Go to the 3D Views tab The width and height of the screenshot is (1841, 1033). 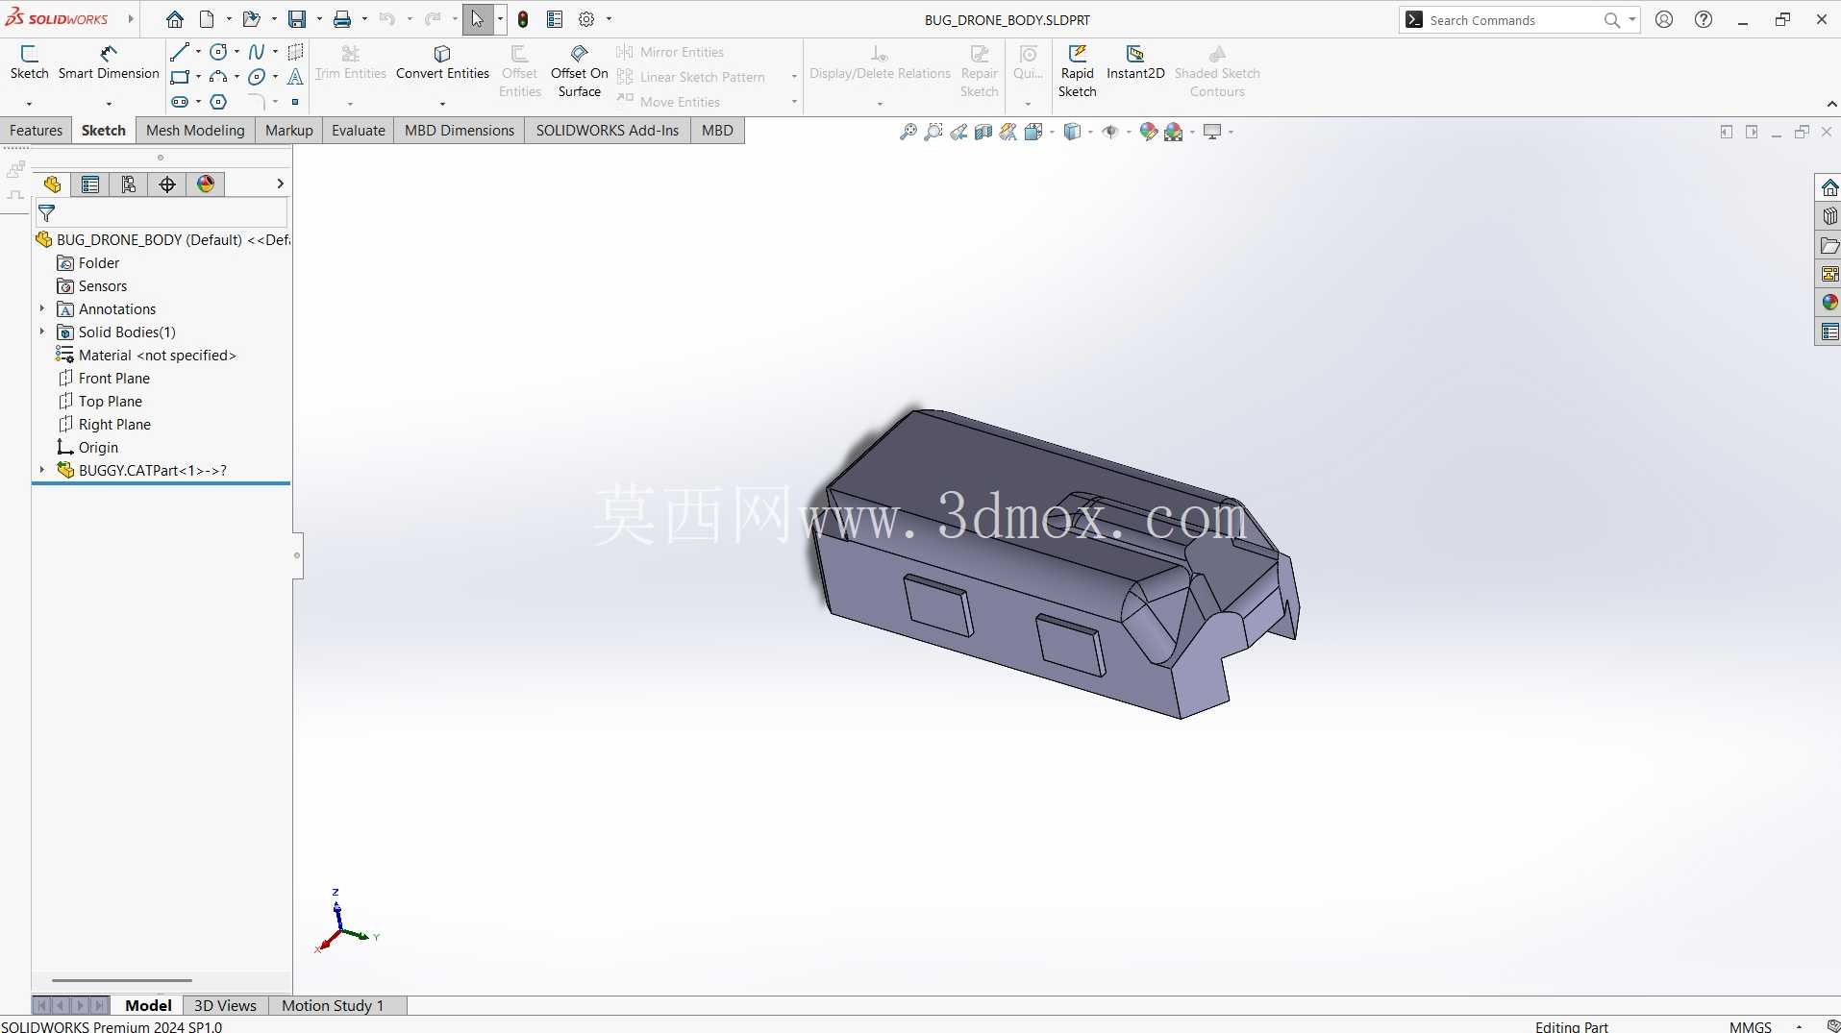tap(225, 1005)
